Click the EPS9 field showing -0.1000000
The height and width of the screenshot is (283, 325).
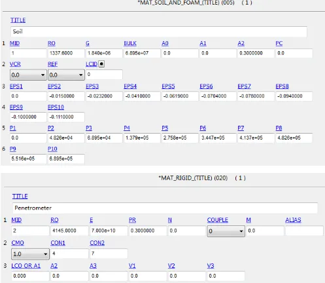(x=28, y=117)
